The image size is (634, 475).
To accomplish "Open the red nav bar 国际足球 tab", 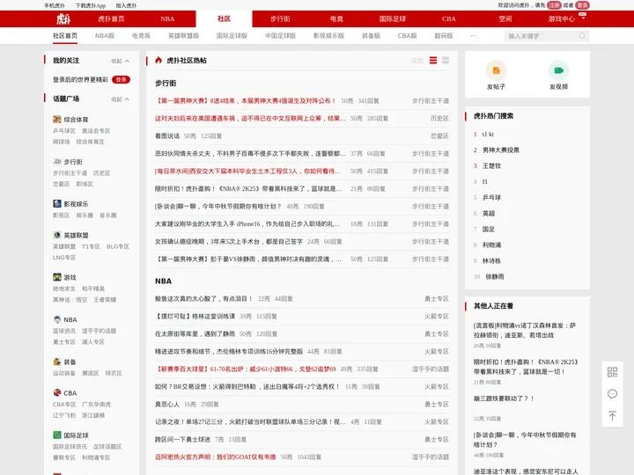I will coord(393,19).
